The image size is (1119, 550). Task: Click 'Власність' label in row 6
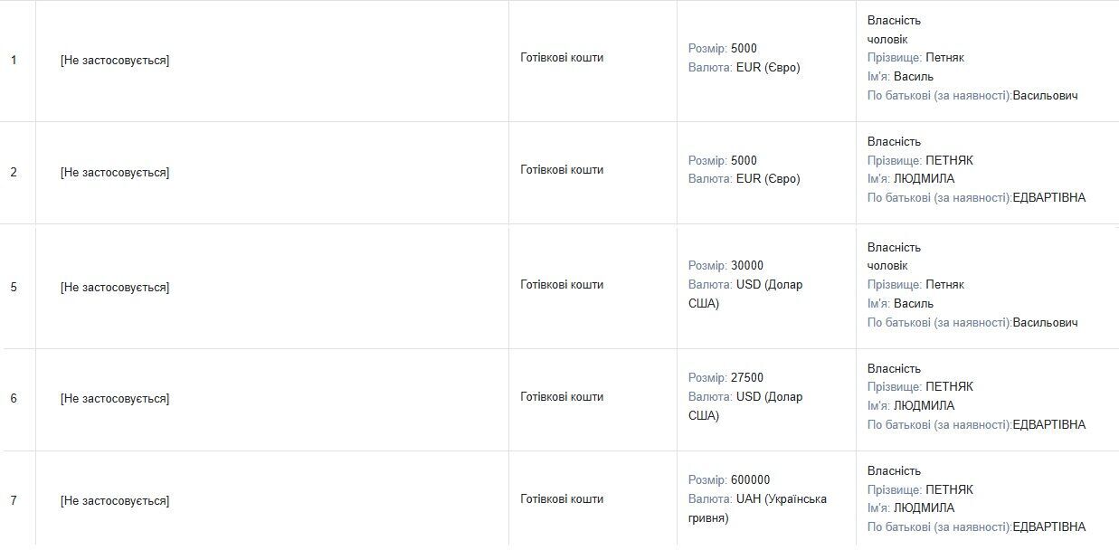coord(894,369)
